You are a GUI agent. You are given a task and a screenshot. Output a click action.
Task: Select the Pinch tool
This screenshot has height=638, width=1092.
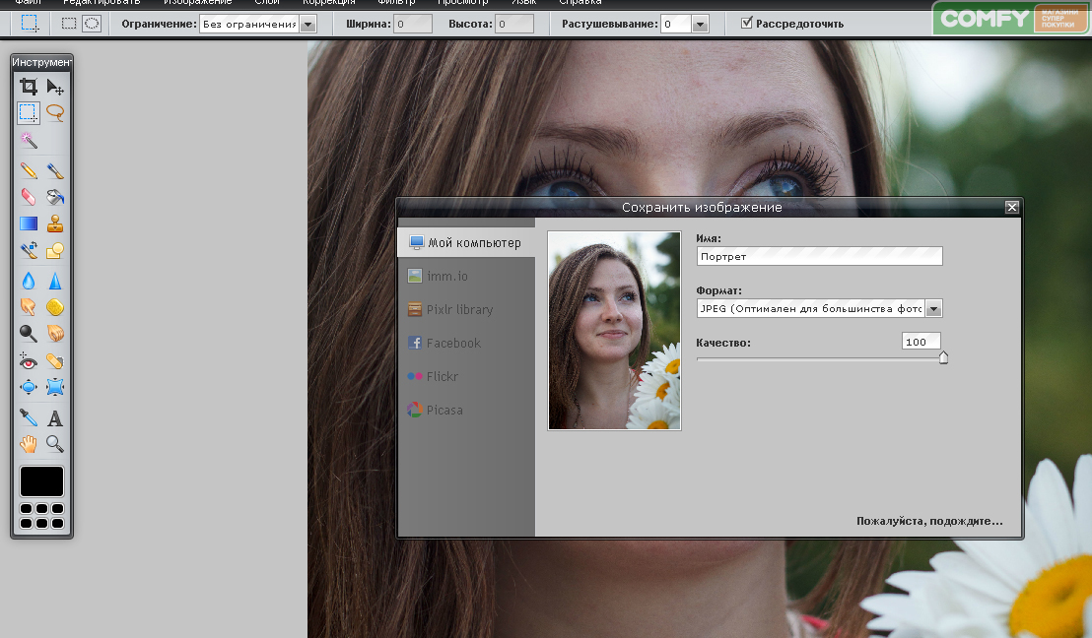(x=55, y=387)
